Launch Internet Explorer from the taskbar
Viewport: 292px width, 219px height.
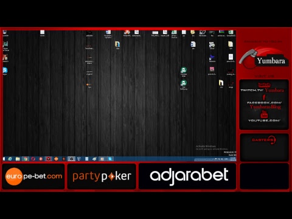click(10, 159)
